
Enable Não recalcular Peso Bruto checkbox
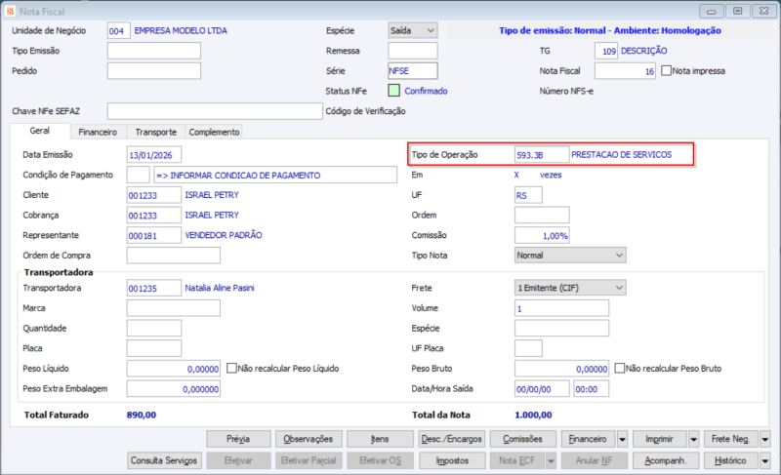tap(620, 368)
